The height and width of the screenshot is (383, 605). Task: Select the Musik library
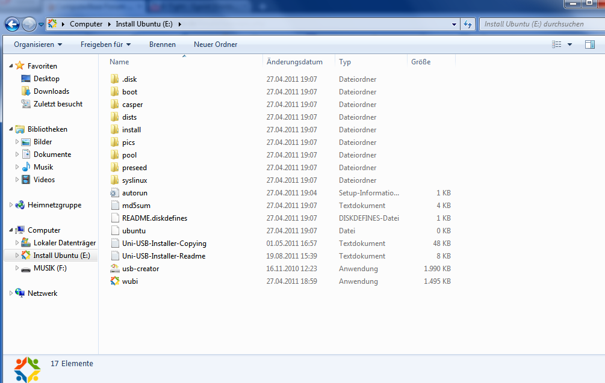43,167
